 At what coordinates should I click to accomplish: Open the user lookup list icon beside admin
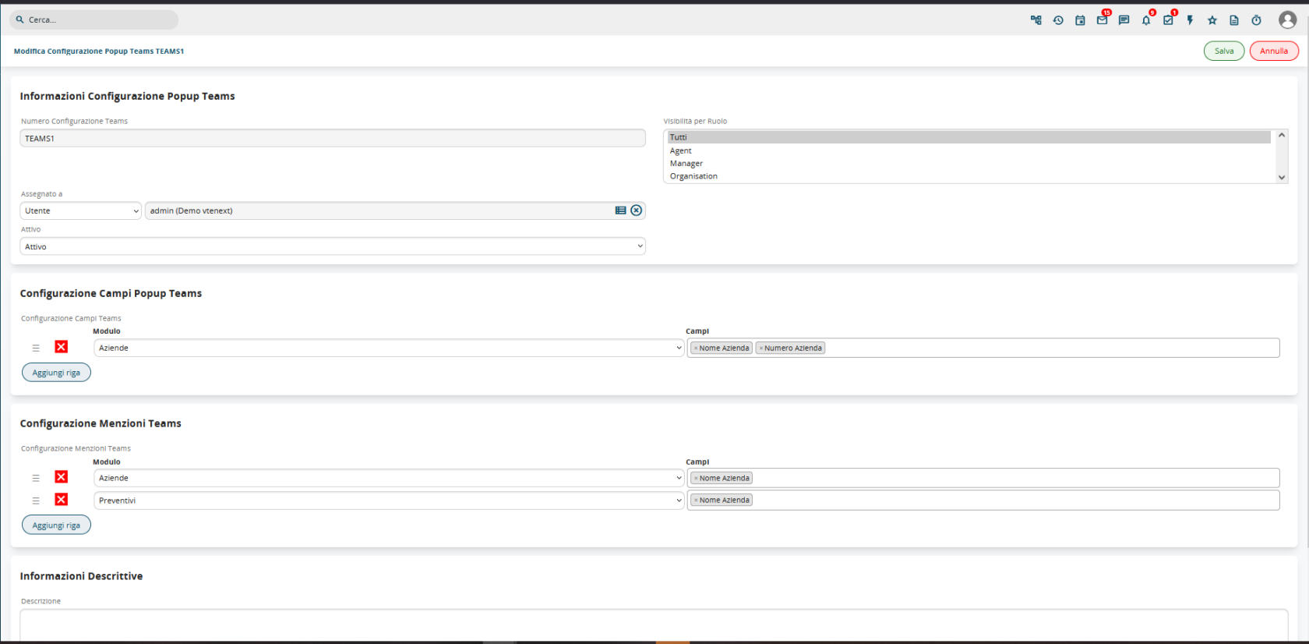coord(621,211)
